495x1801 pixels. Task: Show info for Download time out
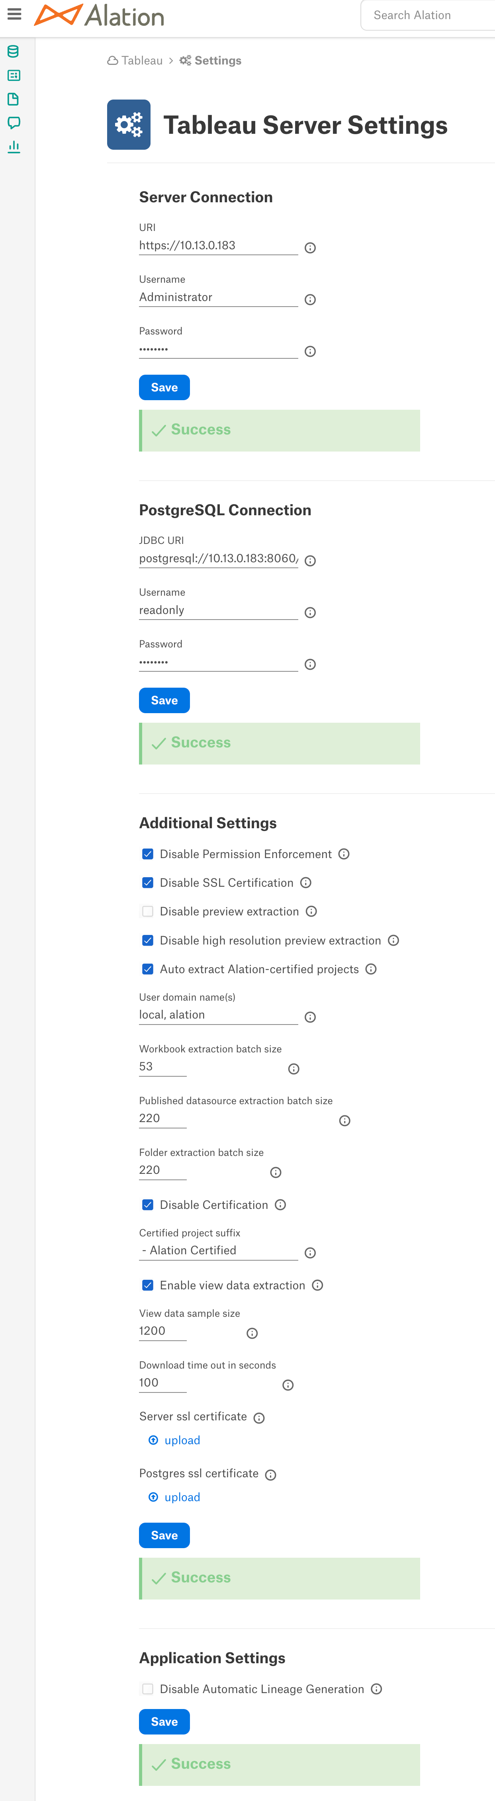(288, 1385)
